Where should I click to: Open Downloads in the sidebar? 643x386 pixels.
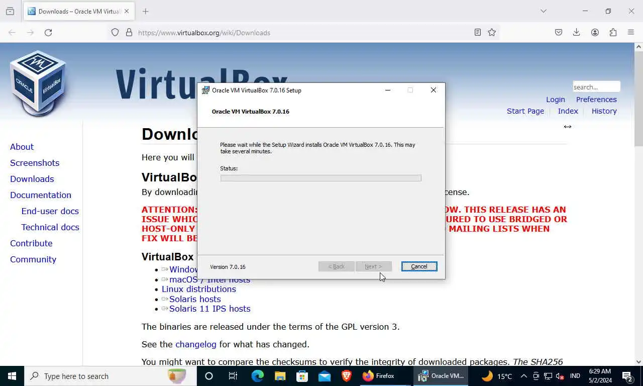coord(32,179)
